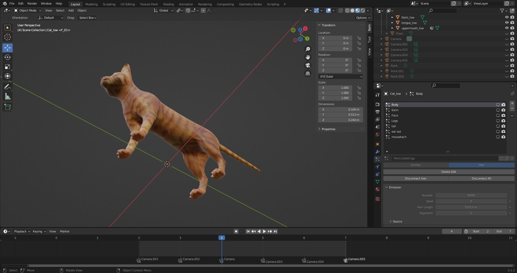Screen dimensions: 517x273
Task: Open the Tool sidebar tab
Action: (x=369, y=39)
